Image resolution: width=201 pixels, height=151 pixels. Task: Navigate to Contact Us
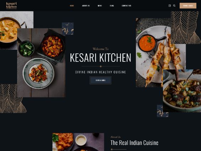[126, 6]
